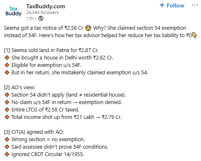The height and width of the screenshot is (161, 201).
Task: Click the plus icon beside Follow
Action: [x=162, y=5]
